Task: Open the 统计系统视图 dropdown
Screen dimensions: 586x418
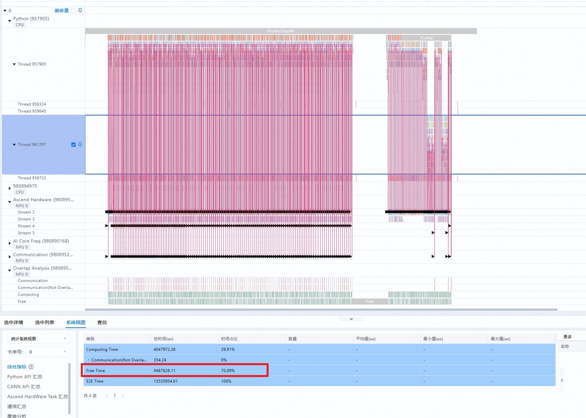Action: point(39,339)
